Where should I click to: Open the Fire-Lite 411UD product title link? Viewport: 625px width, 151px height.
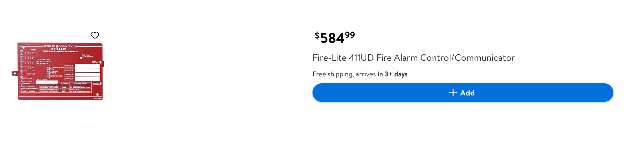coord(413,58)
